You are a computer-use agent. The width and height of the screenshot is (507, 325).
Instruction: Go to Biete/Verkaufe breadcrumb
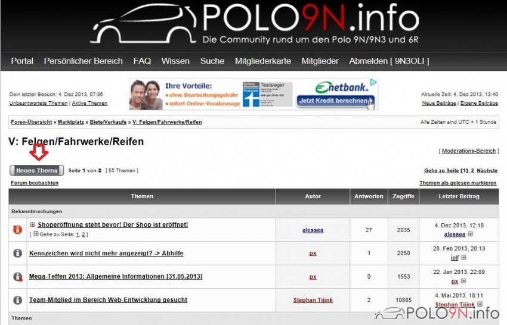[108, 122]
